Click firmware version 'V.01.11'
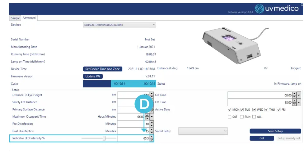305x154 pixels. click(150, 76)
